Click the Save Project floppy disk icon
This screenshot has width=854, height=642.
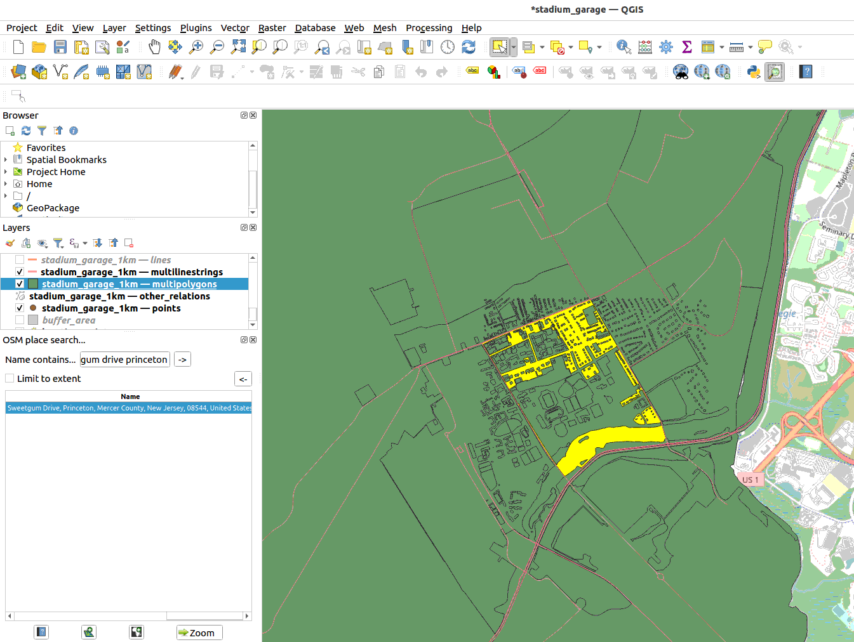tap(60, 47)
